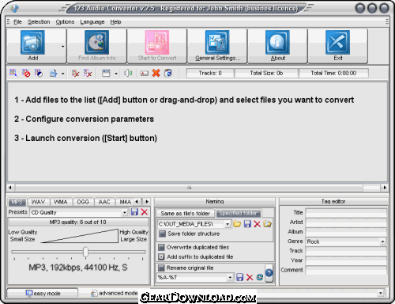Viewport: 395px width, 304px height.
Task: Open the Options menu
Action: point(65,22)
